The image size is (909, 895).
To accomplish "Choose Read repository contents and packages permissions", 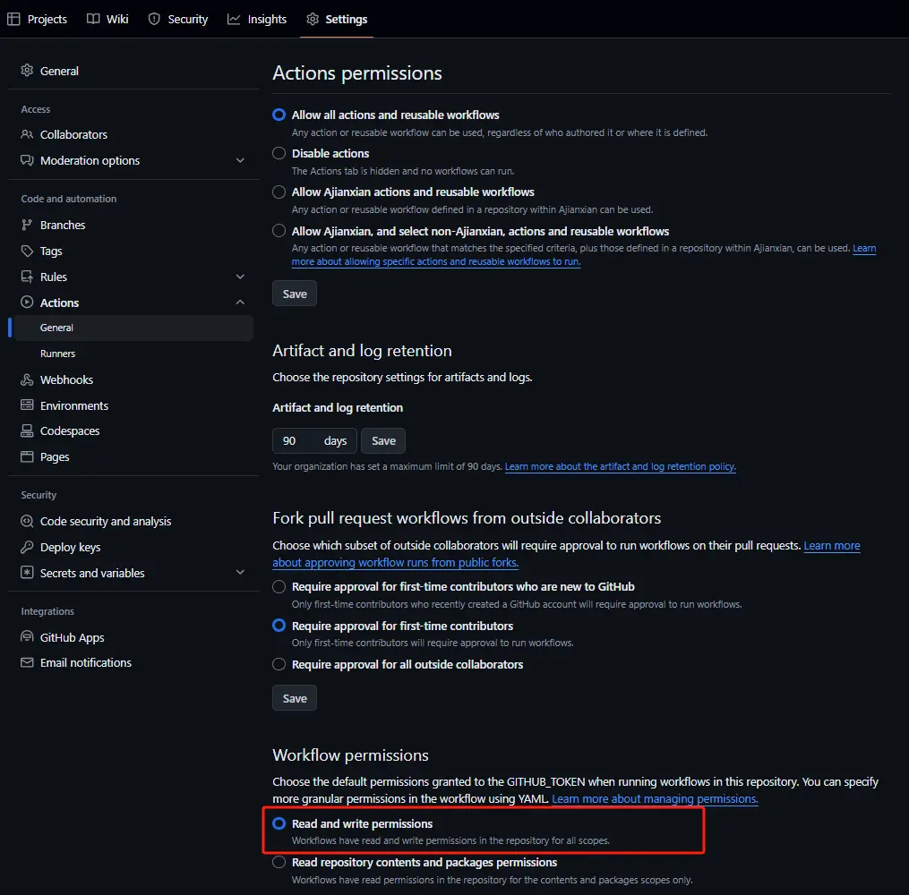I will click(279, 863).
